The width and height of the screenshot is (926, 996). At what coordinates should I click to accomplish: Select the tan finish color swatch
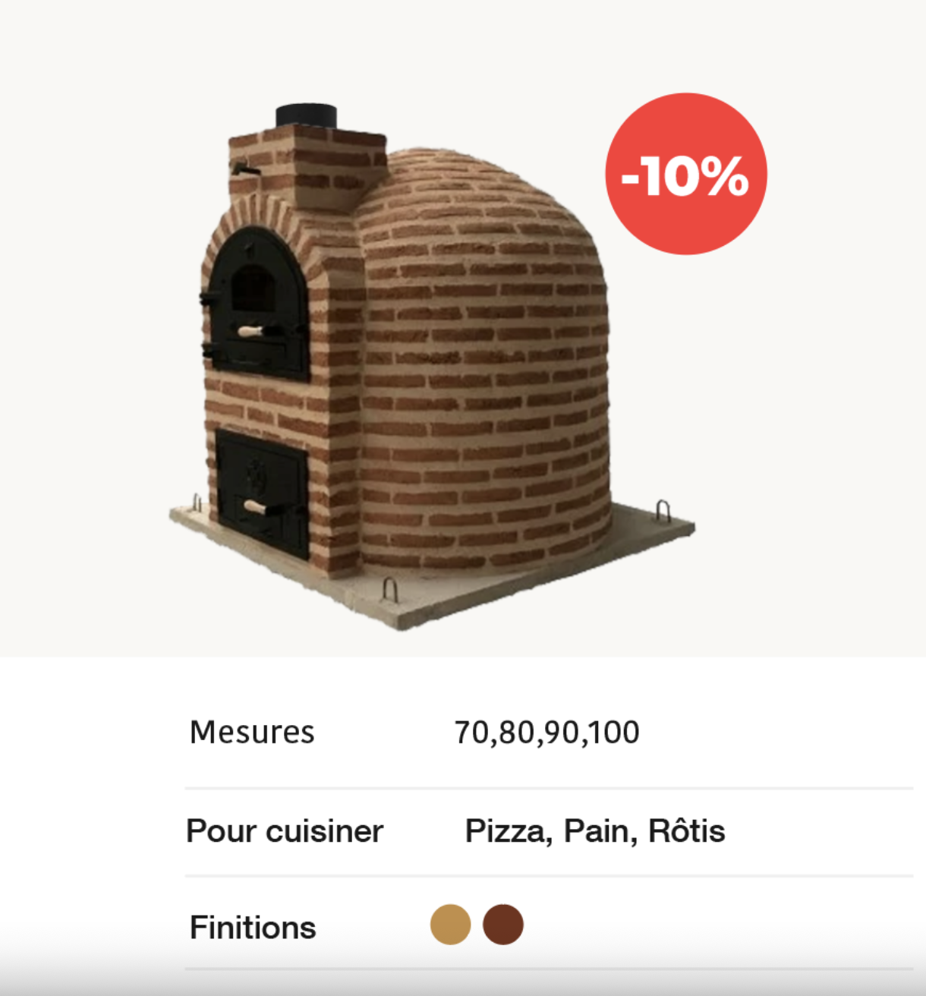[451, 925]
